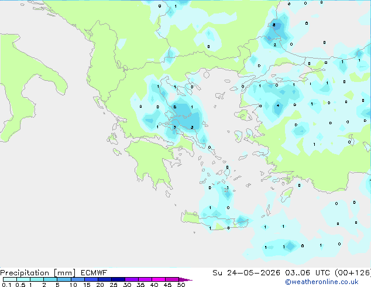Pick the 25–30 mm navy legend swatch
This screenshot has height=287, width=371.
click(x=118, y=279)
